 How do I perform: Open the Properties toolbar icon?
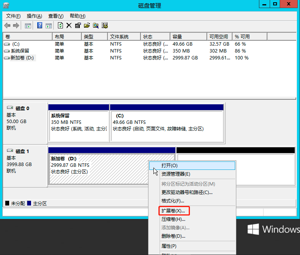click(78, 25)
